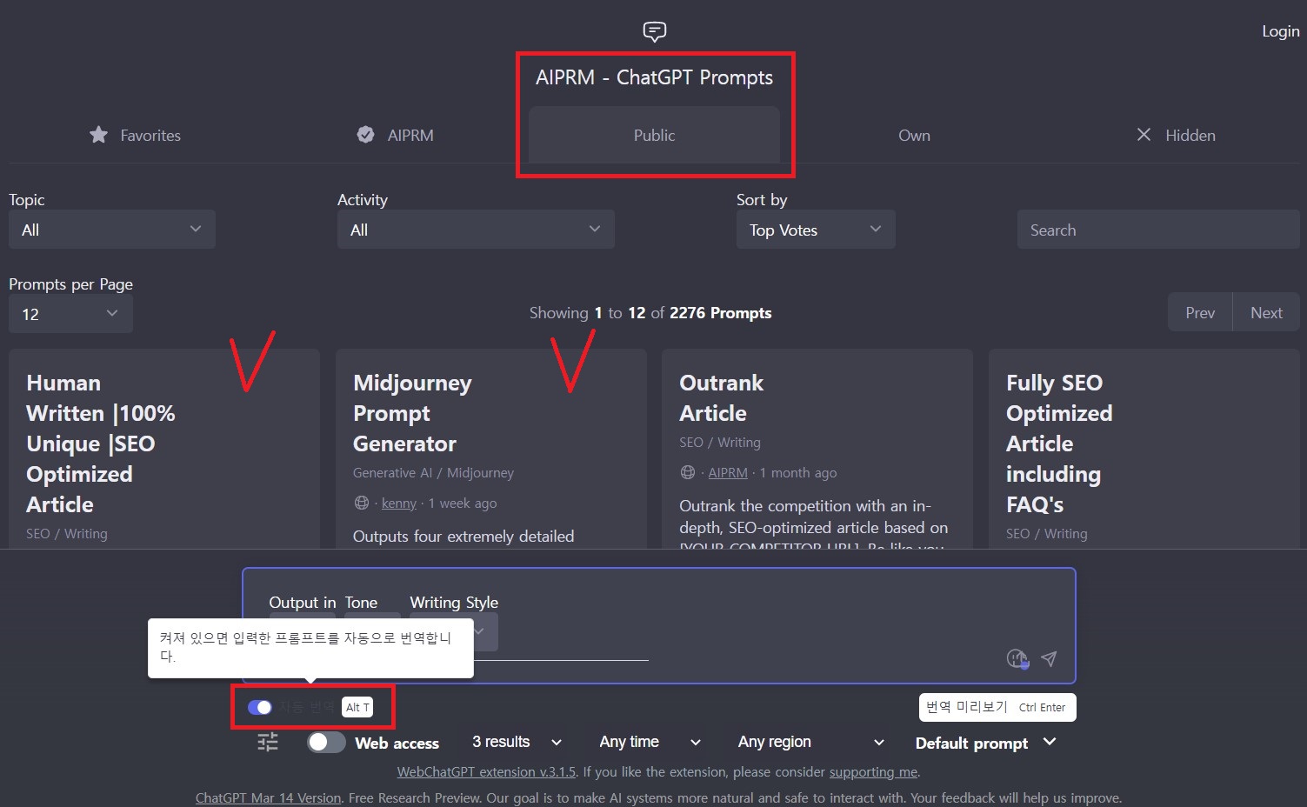Click the Login link

pyautogui.click(x=1280, y=31)
